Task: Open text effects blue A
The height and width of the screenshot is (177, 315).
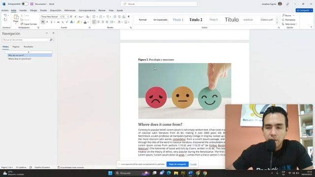Action: (71, 22)
